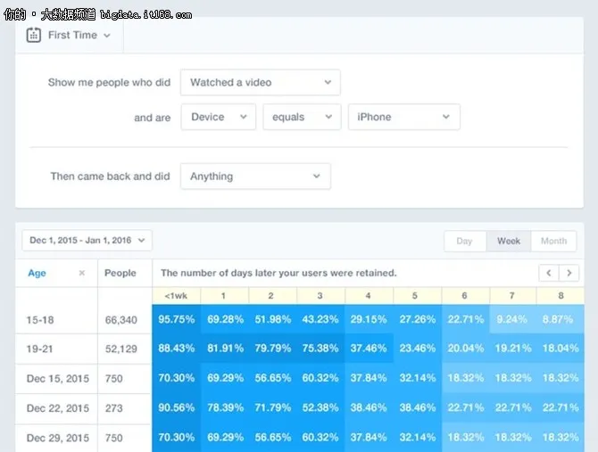Click the calendar icon beside First Time
Viewport: 598px width, 452px height.
[x=34, y=35]
